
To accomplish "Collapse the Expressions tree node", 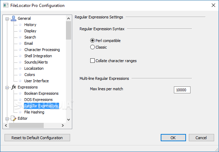I will pyautogui.click(x=7, y=87).
